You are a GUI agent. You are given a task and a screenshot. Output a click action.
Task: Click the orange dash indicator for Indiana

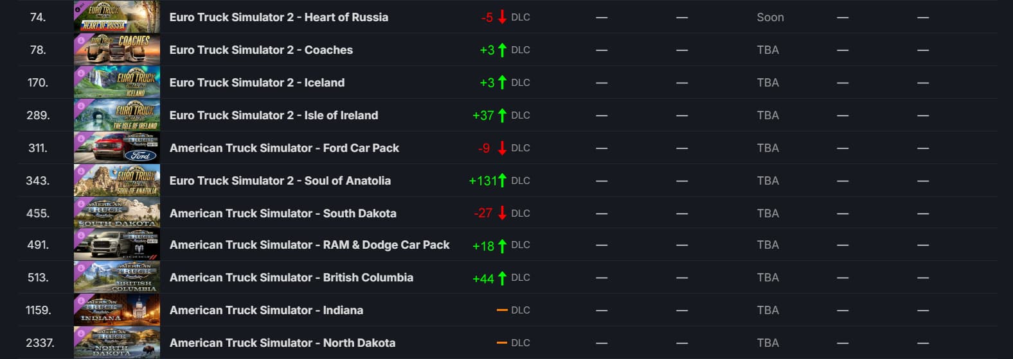(502, 310)
